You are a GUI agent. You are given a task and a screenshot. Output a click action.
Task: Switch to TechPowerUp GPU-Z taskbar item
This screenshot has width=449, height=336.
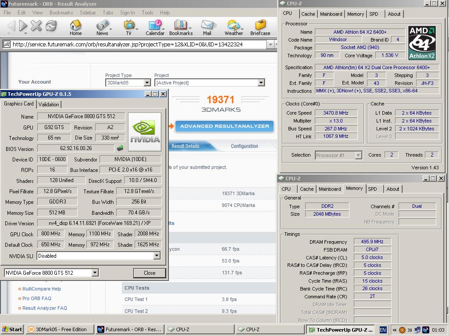click(341, 329)
